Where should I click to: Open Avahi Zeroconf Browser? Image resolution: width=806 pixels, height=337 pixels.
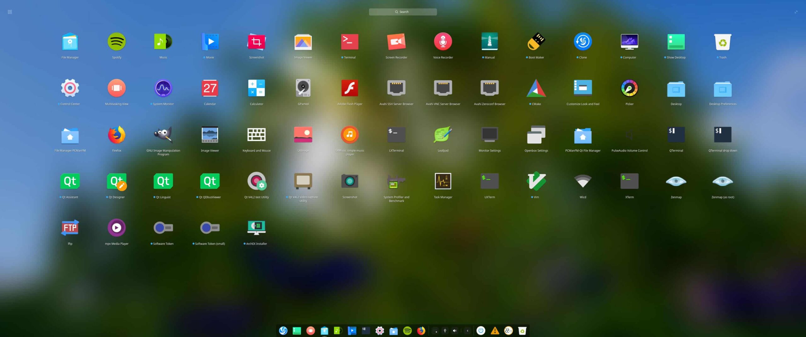click(490, 88)
